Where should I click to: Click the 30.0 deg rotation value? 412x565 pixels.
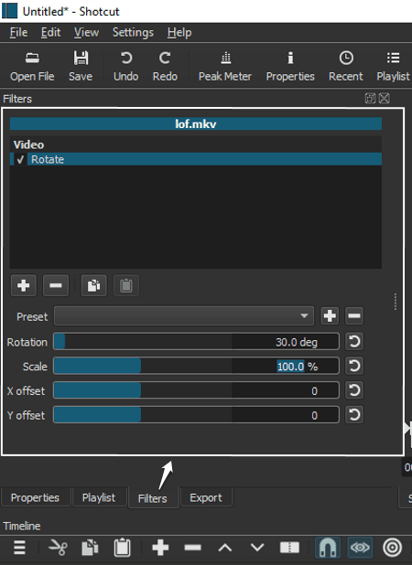point(297,342)
